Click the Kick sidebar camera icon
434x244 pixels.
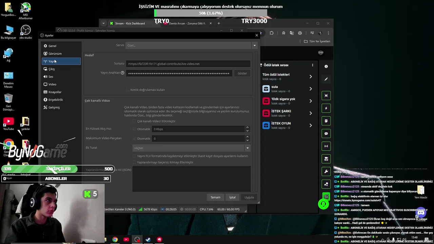(x=326, y=159)
